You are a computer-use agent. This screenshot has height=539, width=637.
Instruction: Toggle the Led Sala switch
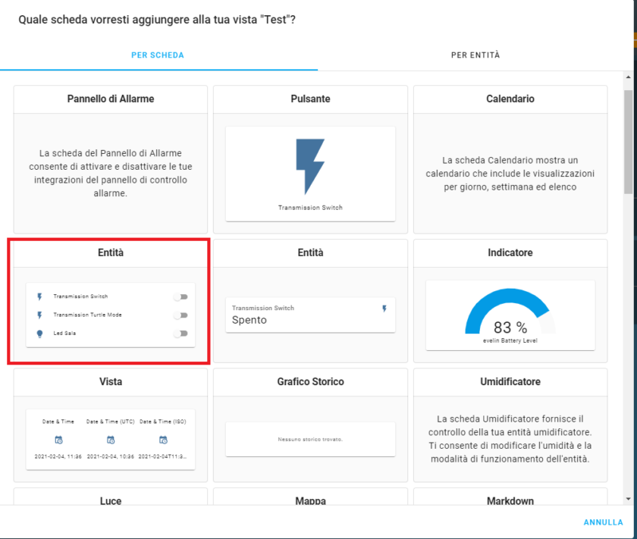click(180, 334)
